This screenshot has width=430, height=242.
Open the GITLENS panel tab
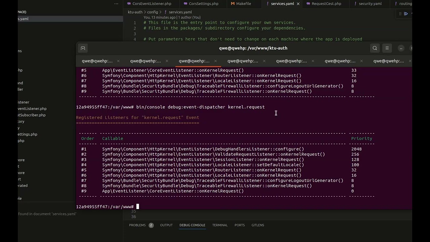(258, 225)
